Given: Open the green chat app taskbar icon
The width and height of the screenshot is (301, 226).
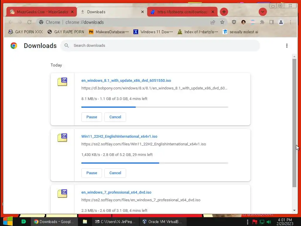Looking at the screenshot, I should [24, 222].
